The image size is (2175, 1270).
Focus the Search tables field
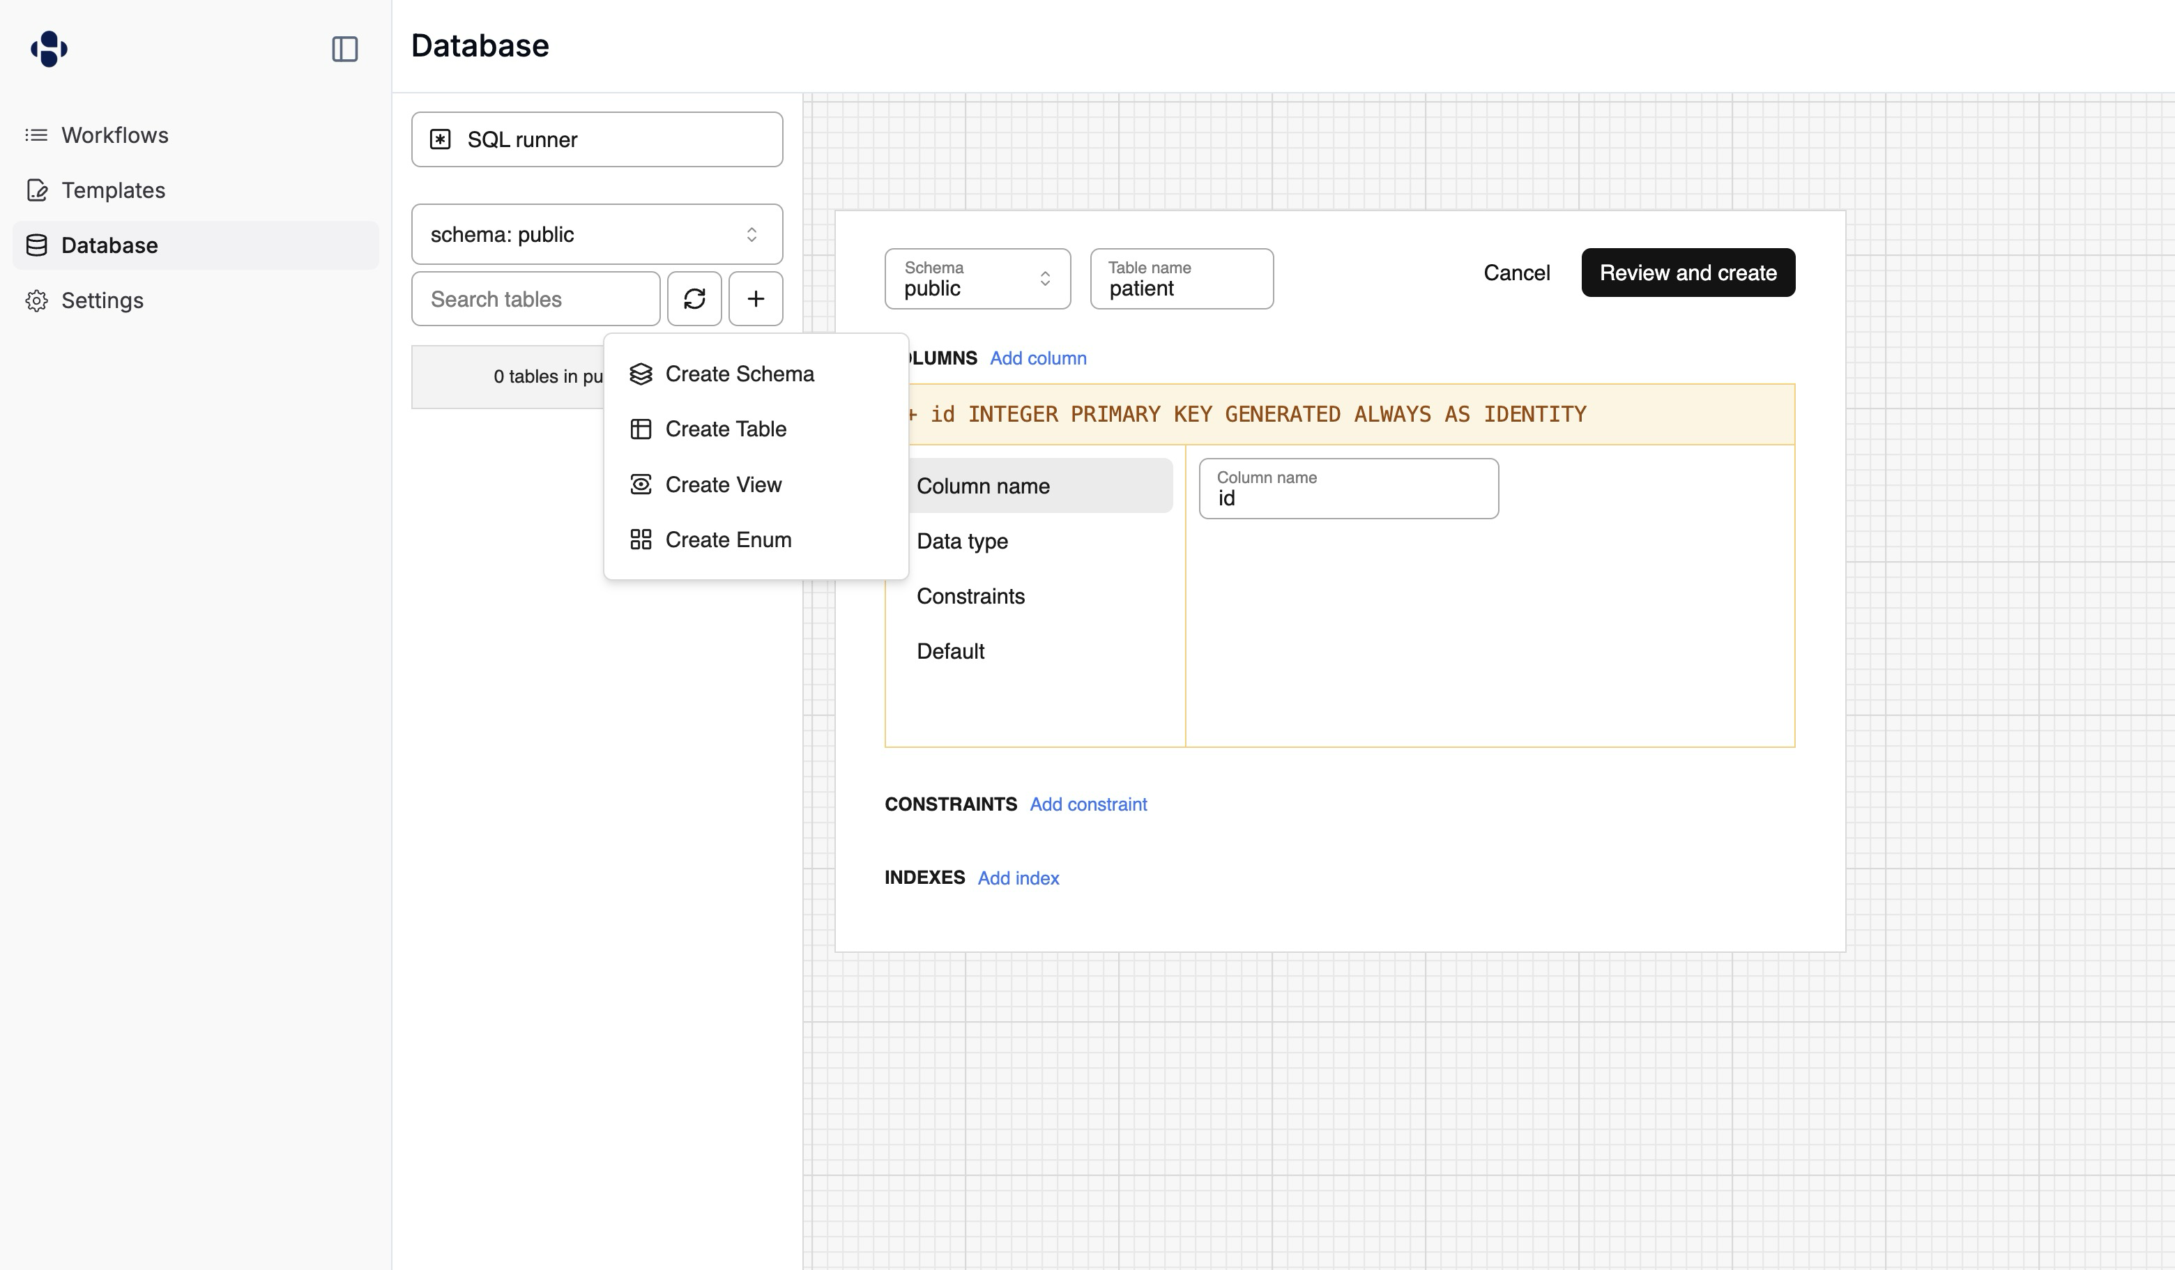tap(535, 300)
